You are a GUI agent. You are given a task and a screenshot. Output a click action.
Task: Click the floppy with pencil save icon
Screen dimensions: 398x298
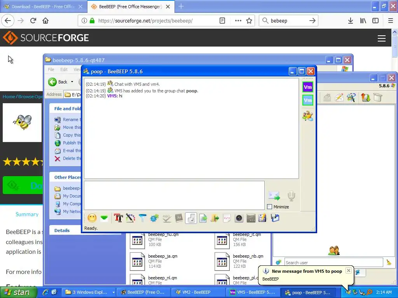pos(262,218)
